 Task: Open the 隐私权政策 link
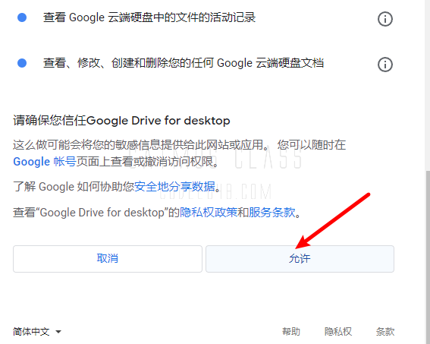pyautogui.click(x=209, y=212)
